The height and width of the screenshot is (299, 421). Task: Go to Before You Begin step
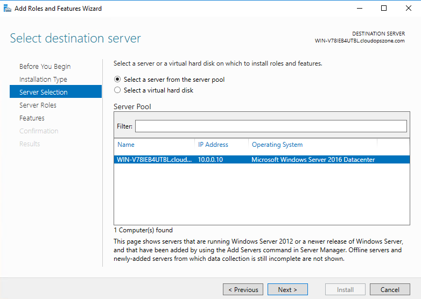45,66
